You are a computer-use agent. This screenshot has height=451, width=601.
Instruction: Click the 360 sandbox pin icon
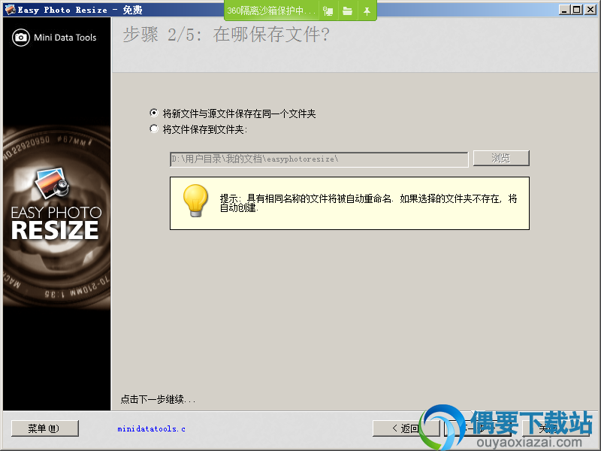coord(367,11)
